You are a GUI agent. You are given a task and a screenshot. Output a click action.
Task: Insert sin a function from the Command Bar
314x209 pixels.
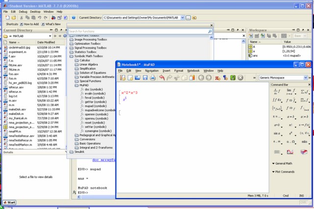click(277, 133)
